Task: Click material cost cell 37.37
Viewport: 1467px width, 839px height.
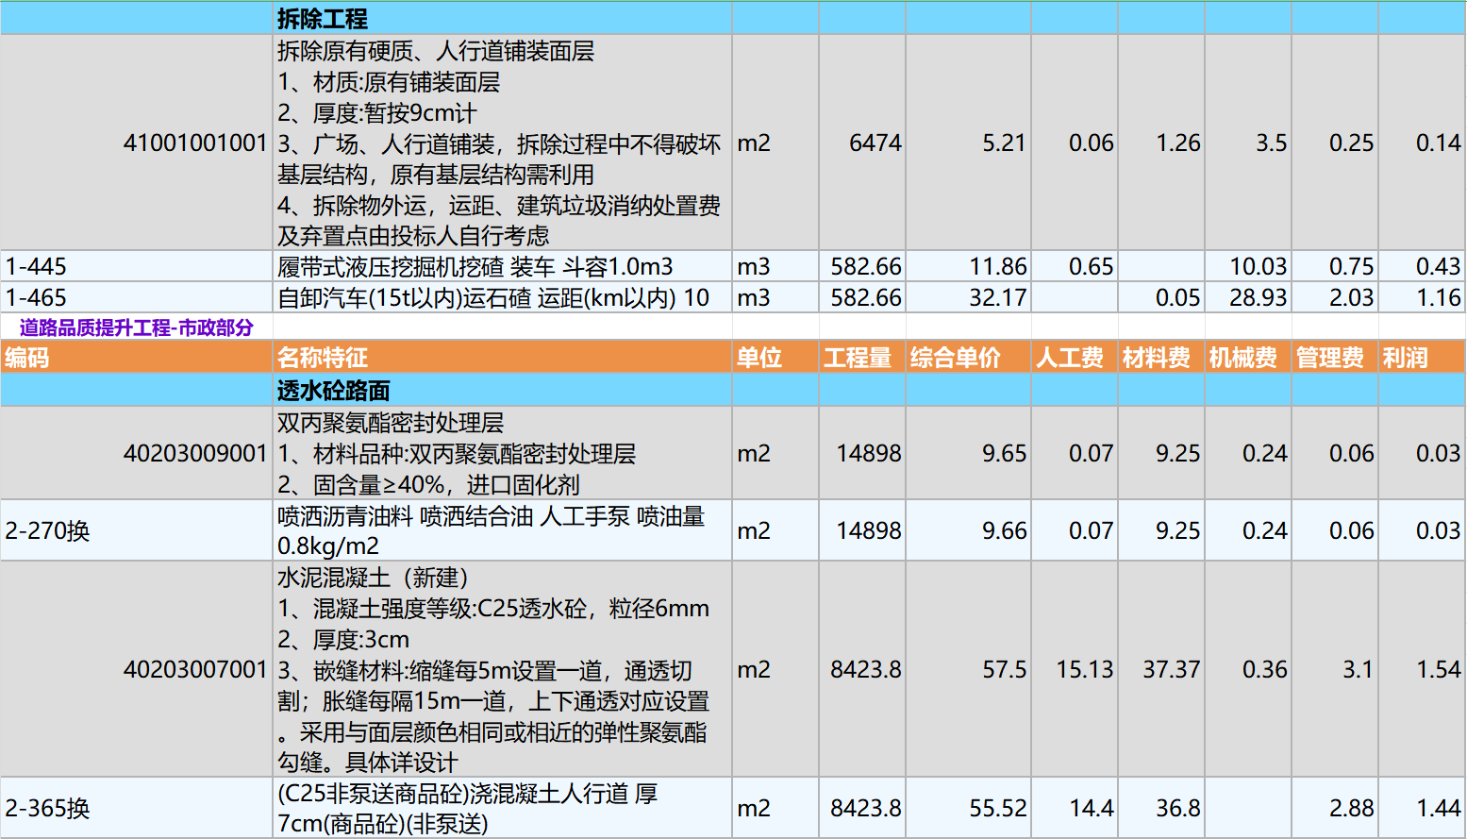Action: click(x=1161, y=669)
